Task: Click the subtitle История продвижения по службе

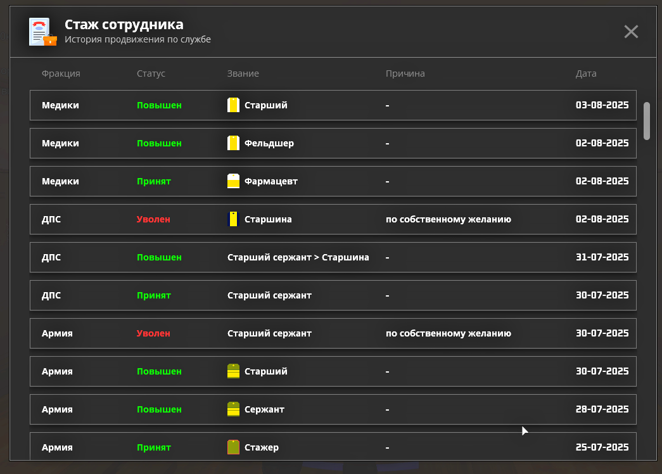Action: tap(137, 39)
